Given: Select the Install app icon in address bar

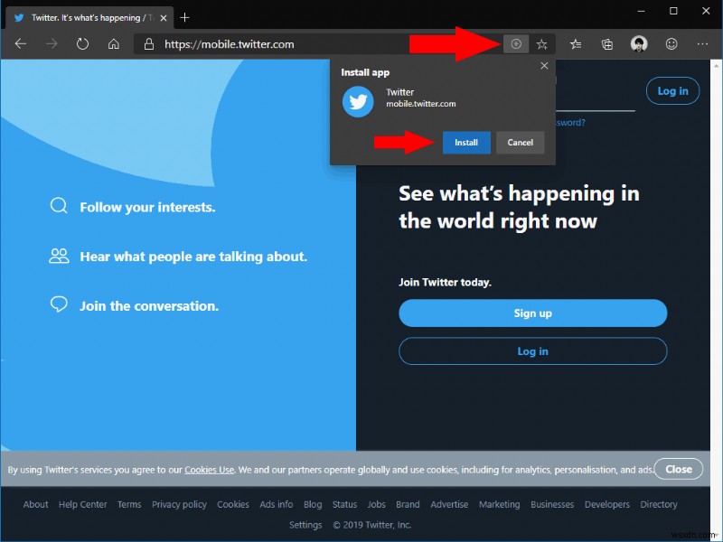Looking at the screenshot, I should [x=515, y=43].
